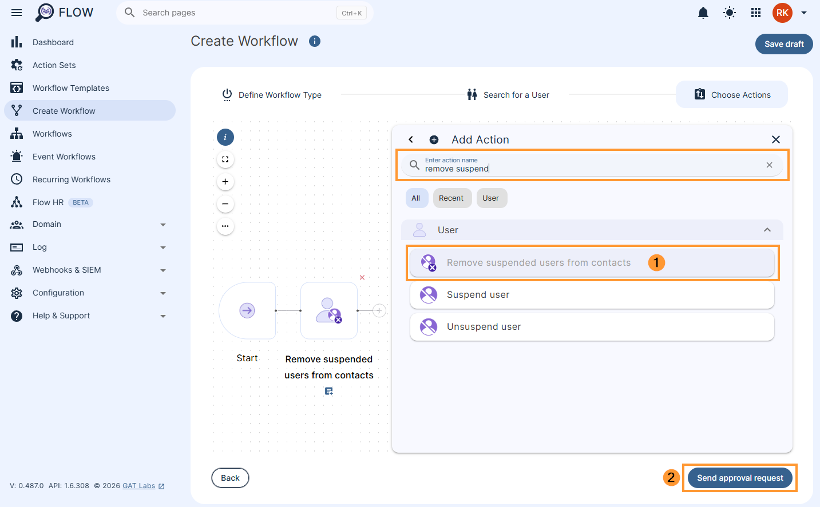Viewport: 820px width, 507px height.
Task: Collapse the User action group
Action: (767, 230)
